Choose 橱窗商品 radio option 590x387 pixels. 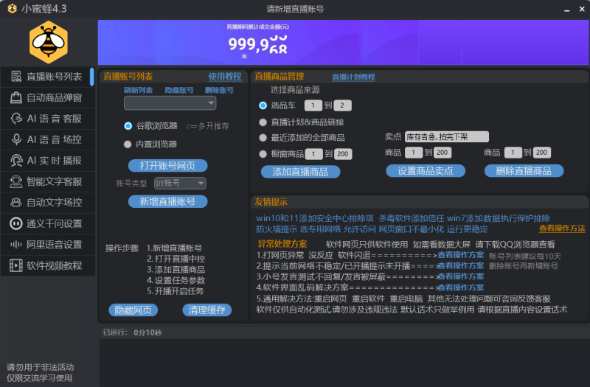[x=263, y=154]
